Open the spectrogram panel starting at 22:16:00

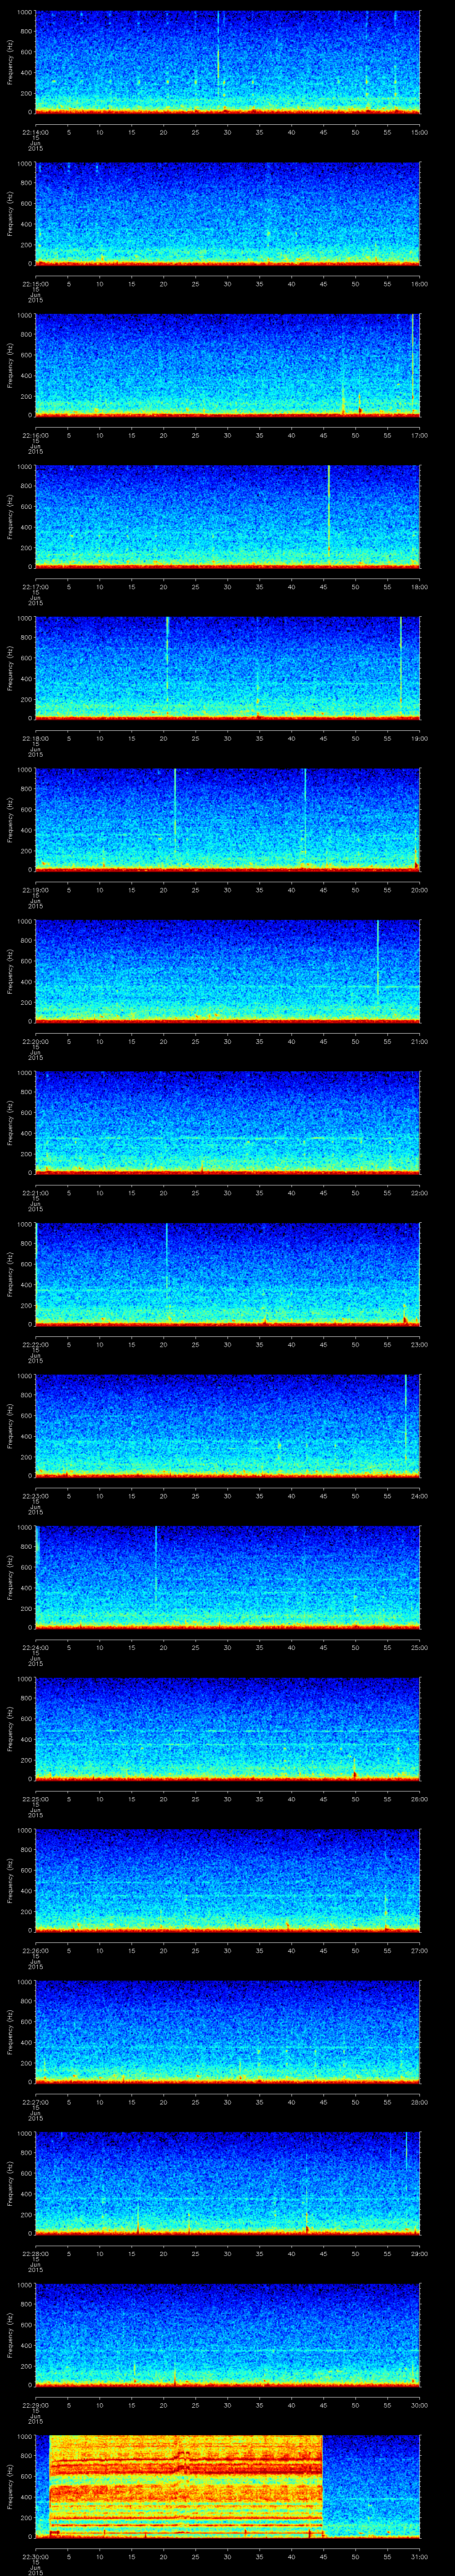[227, 365]
